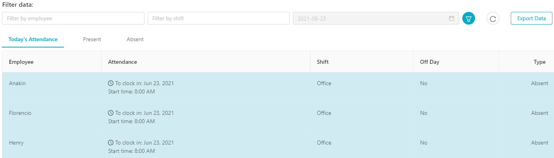The height and width of the screenshot is (158, 554).
Task: Click 'Start time: 8:00 AM' in Florencio's row
Action: pos(131,122)
